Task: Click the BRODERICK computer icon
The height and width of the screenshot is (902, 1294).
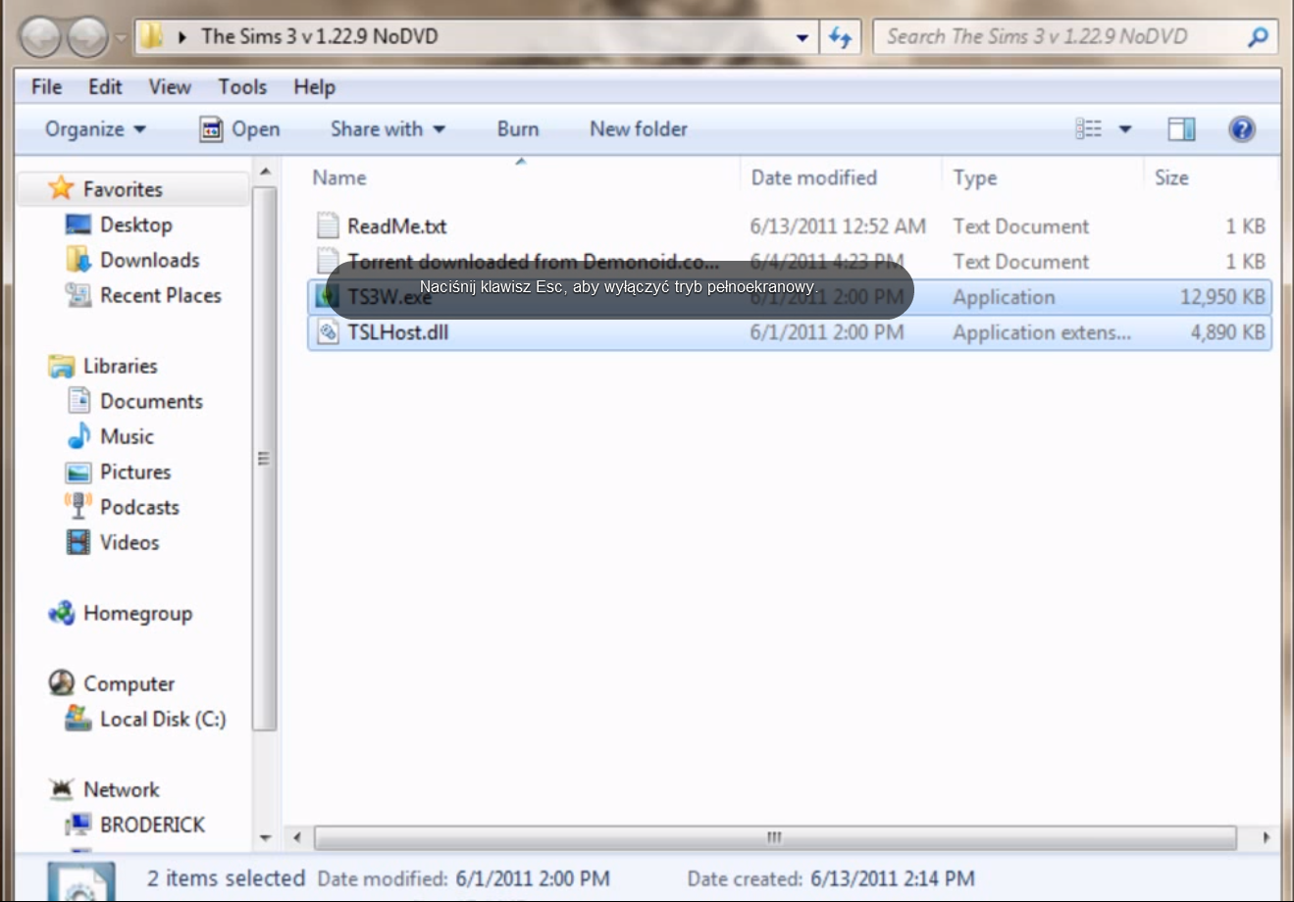Action: [78, 825]
